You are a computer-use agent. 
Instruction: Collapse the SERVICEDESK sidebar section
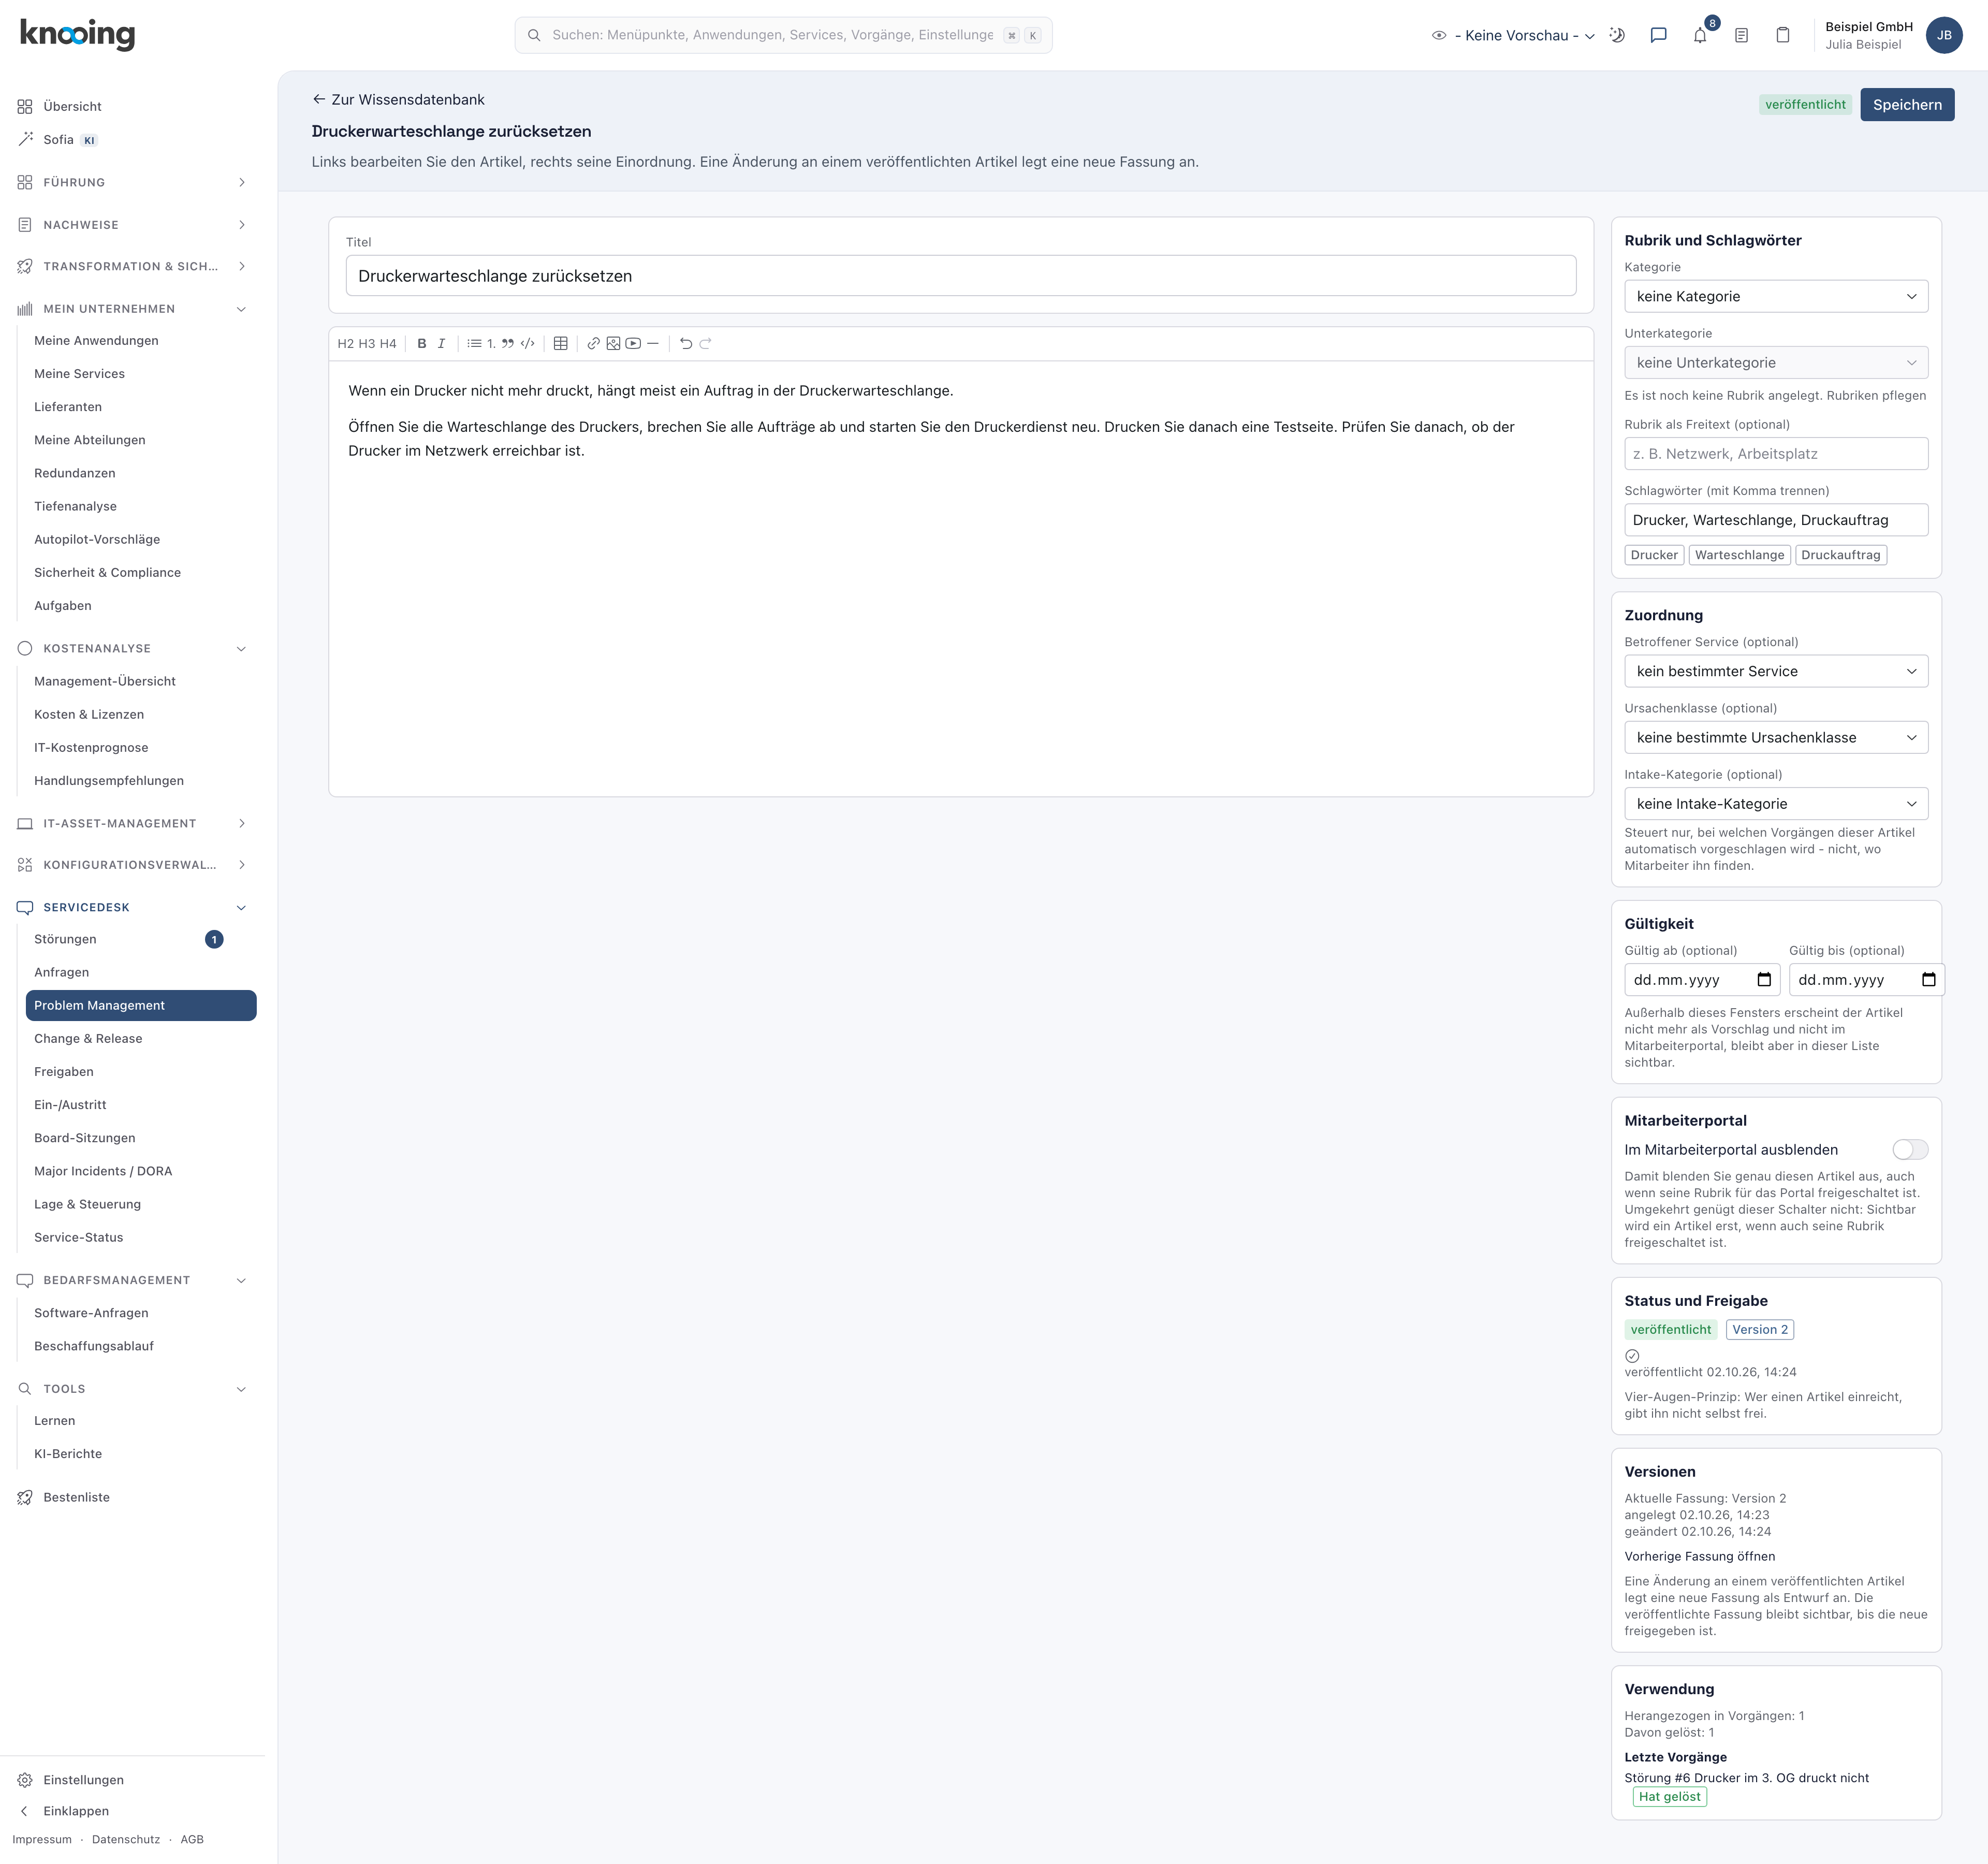131,907
